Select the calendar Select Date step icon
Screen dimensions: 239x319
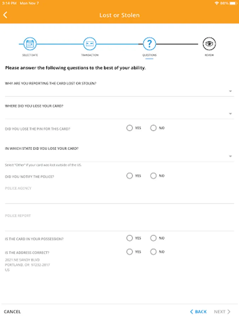(x=30, y=44)
